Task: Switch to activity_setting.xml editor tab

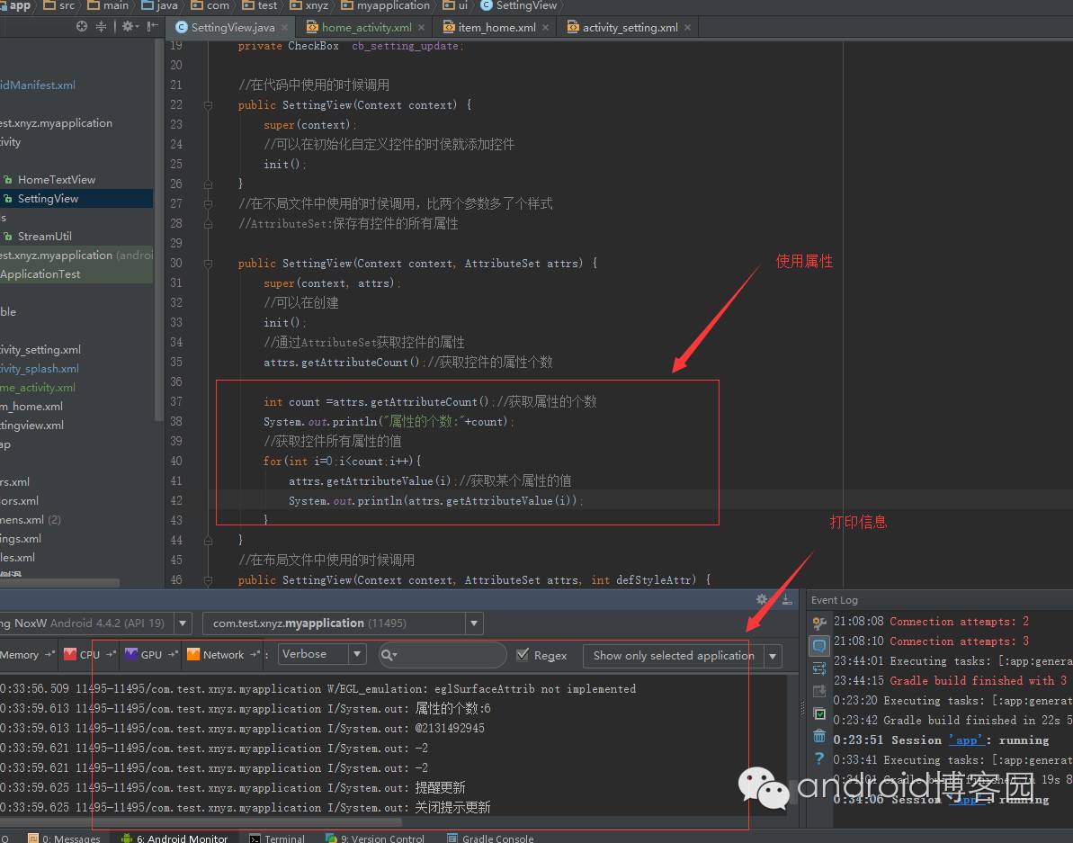Action: pyautogui.click(x=630, y=27)
